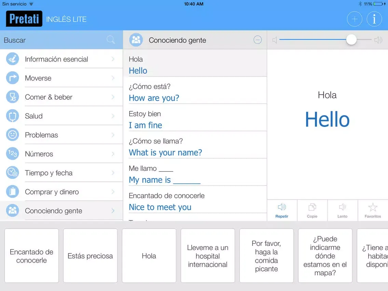Viewport: 388px width, 291px height.
Task: Tap the Lento slow playback button
Action: (x=343, y=210)
